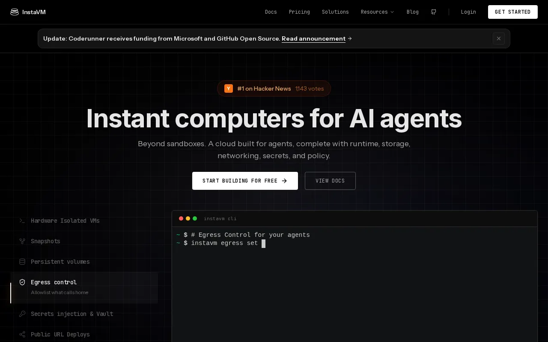Click the 'instavm egress set' command line
548x342 pixels.
pyautogui.click(x=221, y=243)
